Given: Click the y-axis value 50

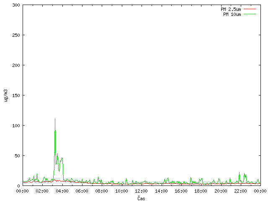Looking at the screenshot, I should click(17, 156).
